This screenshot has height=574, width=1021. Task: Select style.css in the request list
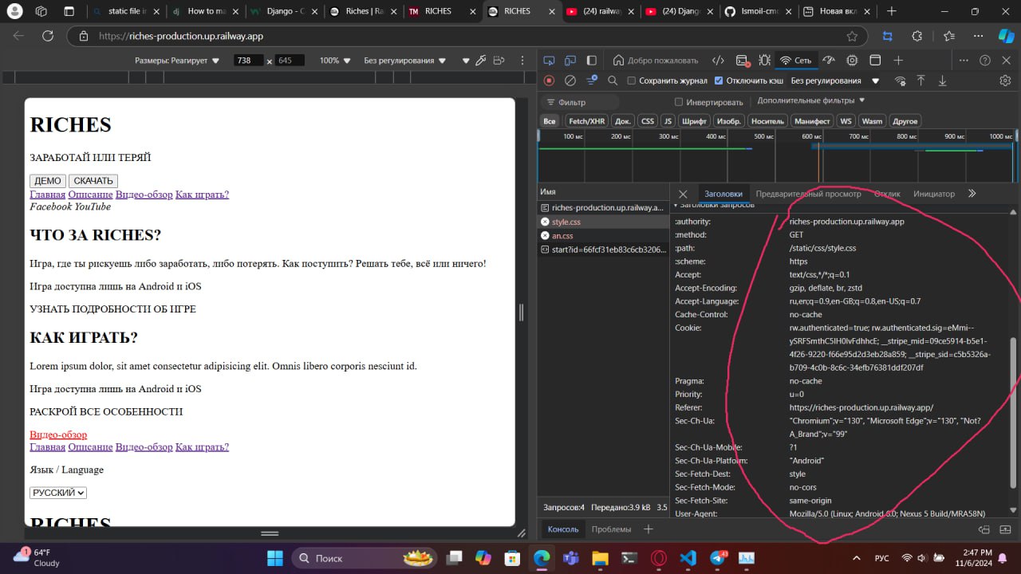pos(566,222)
